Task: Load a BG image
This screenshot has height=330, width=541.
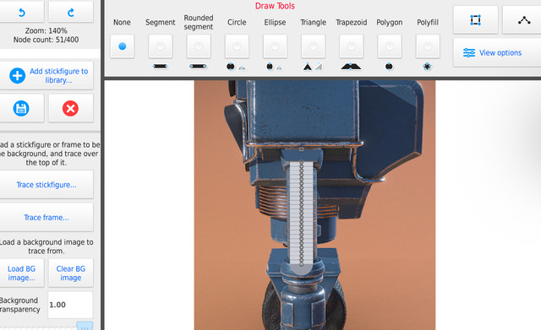Action: pos(21,273)
